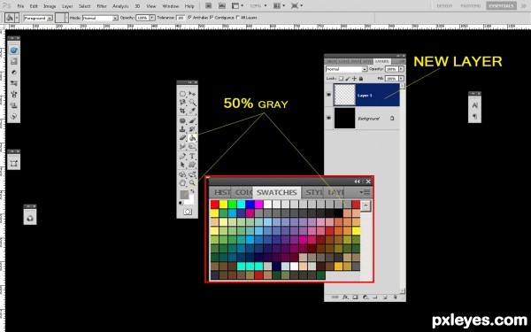Open the Character panel icon
The width and height of the screenshot is (531, 332).
474,105
